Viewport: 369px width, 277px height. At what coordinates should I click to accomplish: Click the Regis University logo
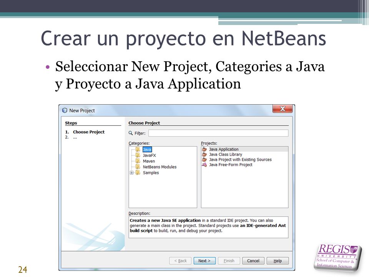[337, 258]
